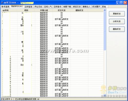Viewport: 128px width, 101px height.
Task: Click the 正在分析中:0 status bar text
Action: click(6, 99)
